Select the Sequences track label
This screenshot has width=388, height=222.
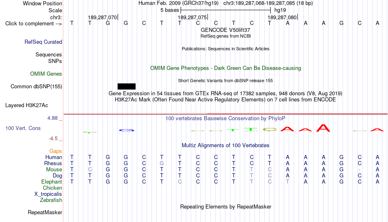[x=49, y=54]
